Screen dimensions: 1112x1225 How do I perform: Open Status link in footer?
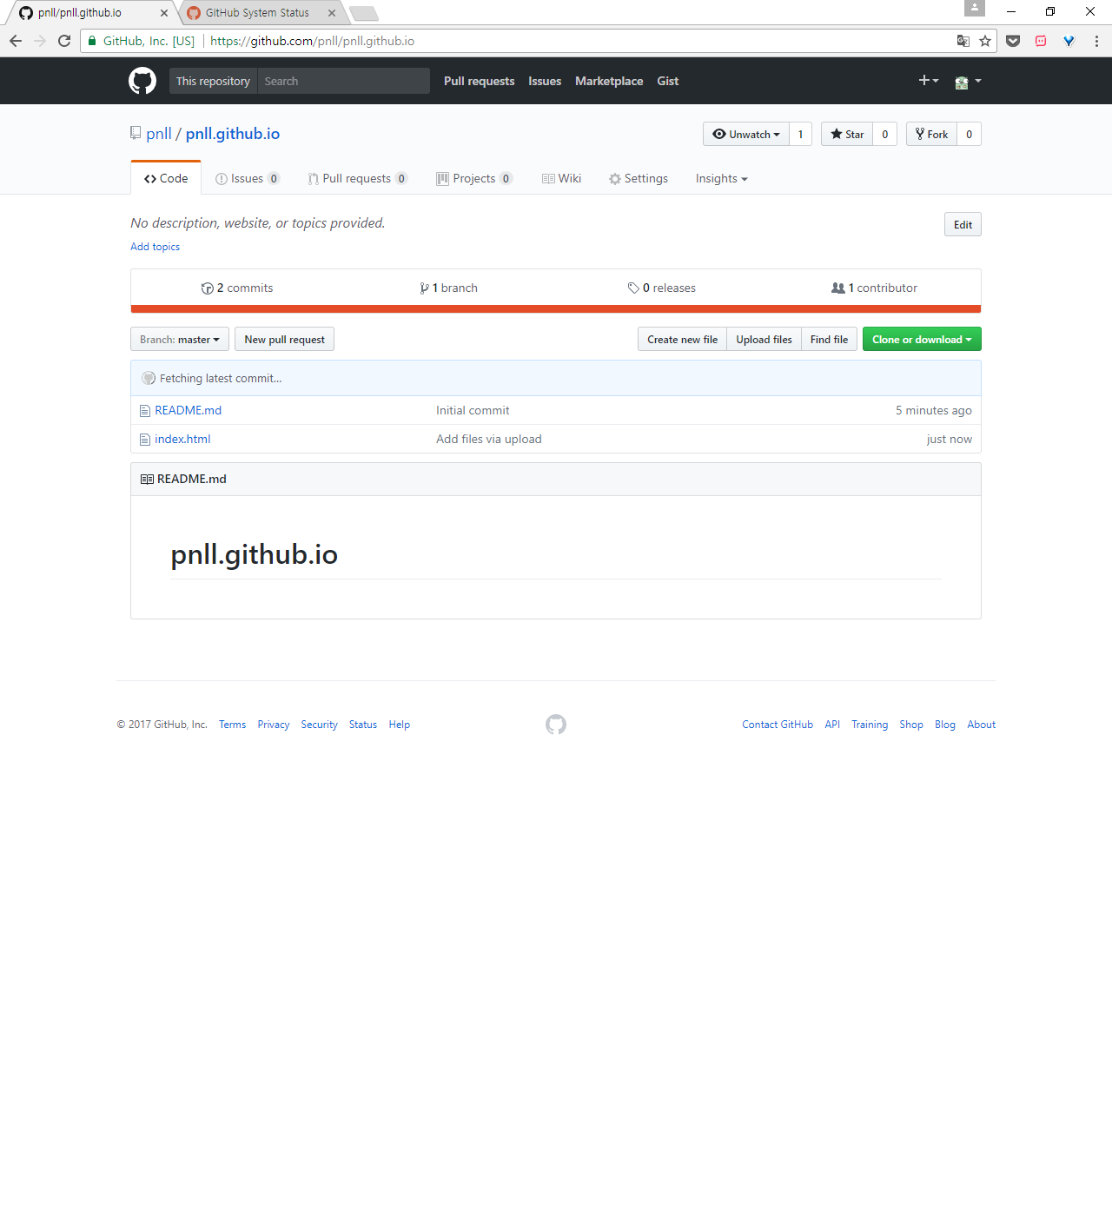[x=363, y=725]
